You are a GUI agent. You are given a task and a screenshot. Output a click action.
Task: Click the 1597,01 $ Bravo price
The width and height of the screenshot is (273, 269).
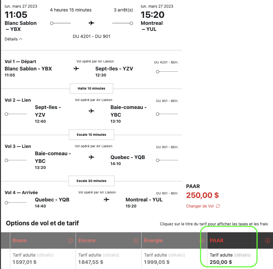[x=25, y=262]
